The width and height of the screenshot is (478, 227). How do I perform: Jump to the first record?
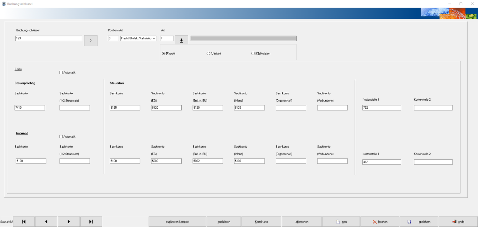(24, 222)
